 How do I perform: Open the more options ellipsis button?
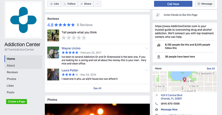coord(97,4)
